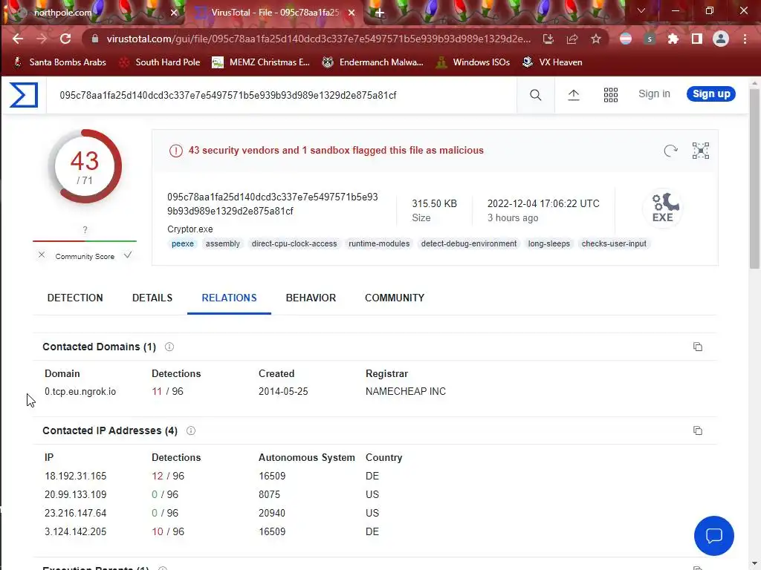Open a new browser tab
This screenshot has width=761, height=570.
coord(380,13)
